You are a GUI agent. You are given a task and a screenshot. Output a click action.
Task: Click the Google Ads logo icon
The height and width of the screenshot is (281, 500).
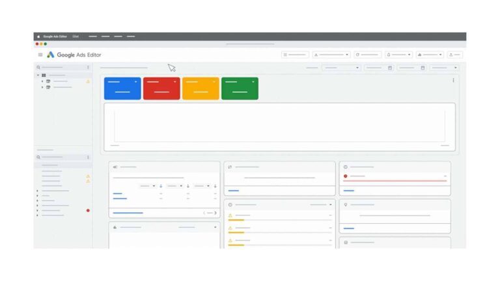(51, 55)
